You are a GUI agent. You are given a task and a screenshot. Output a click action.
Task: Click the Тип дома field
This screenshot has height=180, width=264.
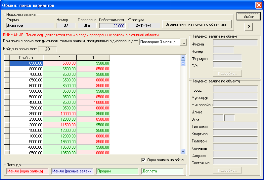pos(235,125)
